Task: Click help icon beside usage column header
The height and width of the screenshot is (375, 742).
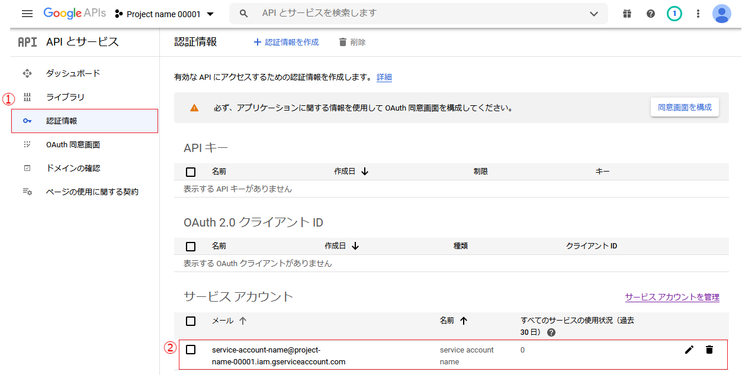Action: pos(551,332)
